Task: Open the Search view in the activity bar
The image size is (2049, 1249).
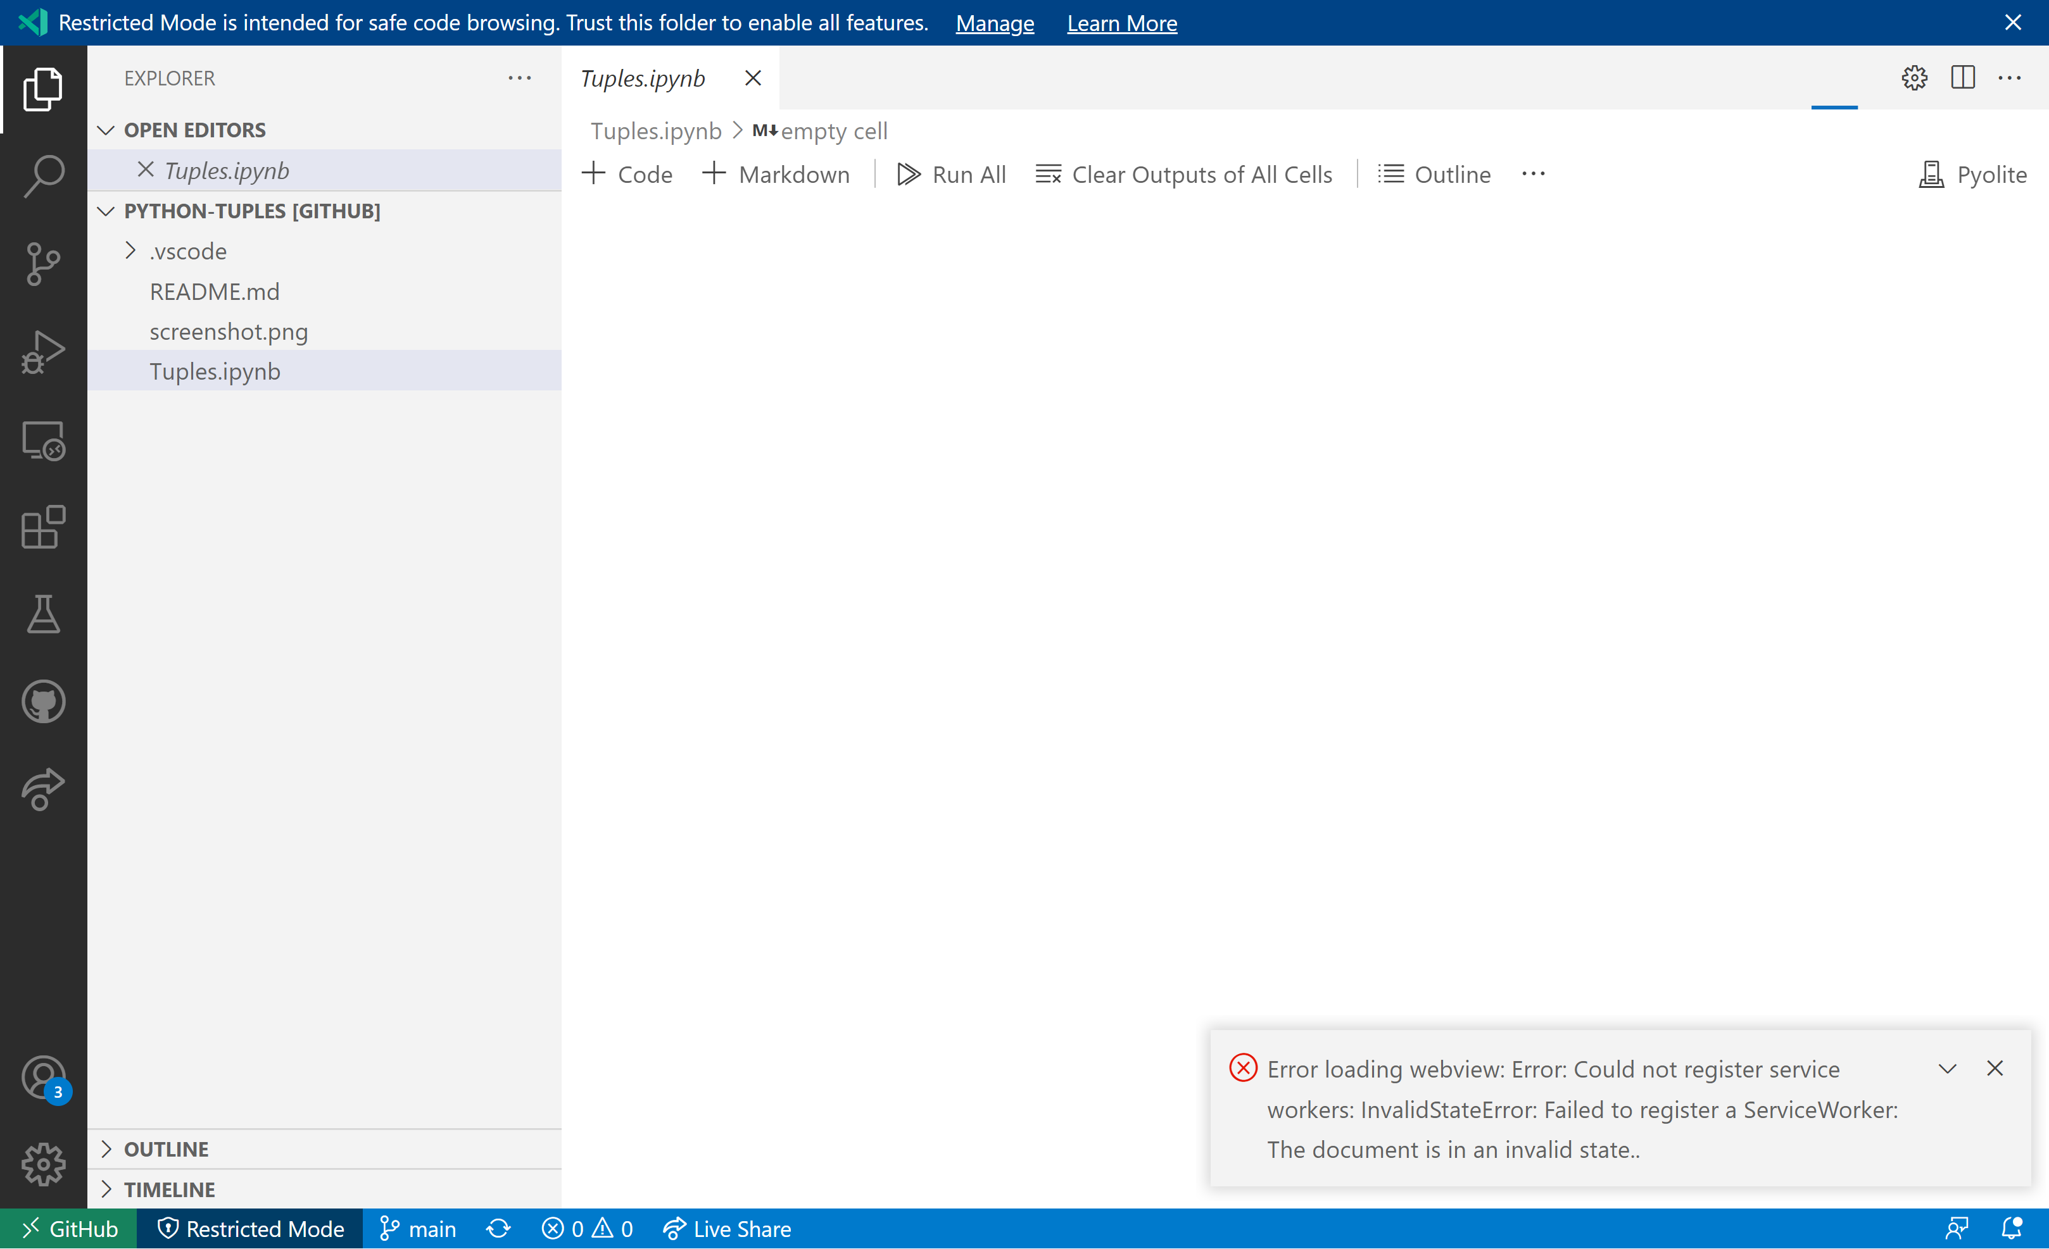Action: pos(42,173)
